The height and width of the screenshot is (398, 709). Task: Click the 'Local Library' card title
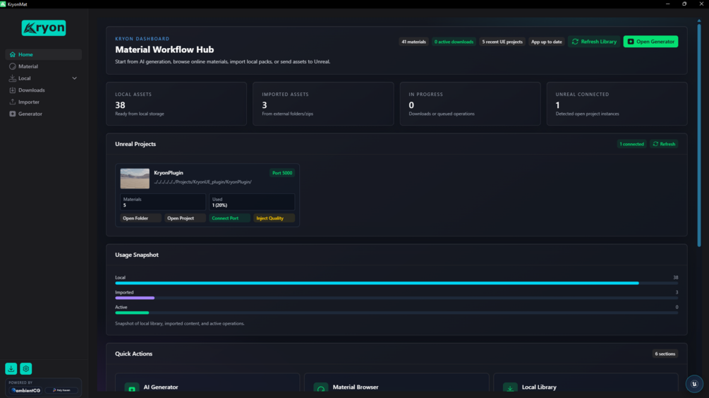tap(540, 387)
